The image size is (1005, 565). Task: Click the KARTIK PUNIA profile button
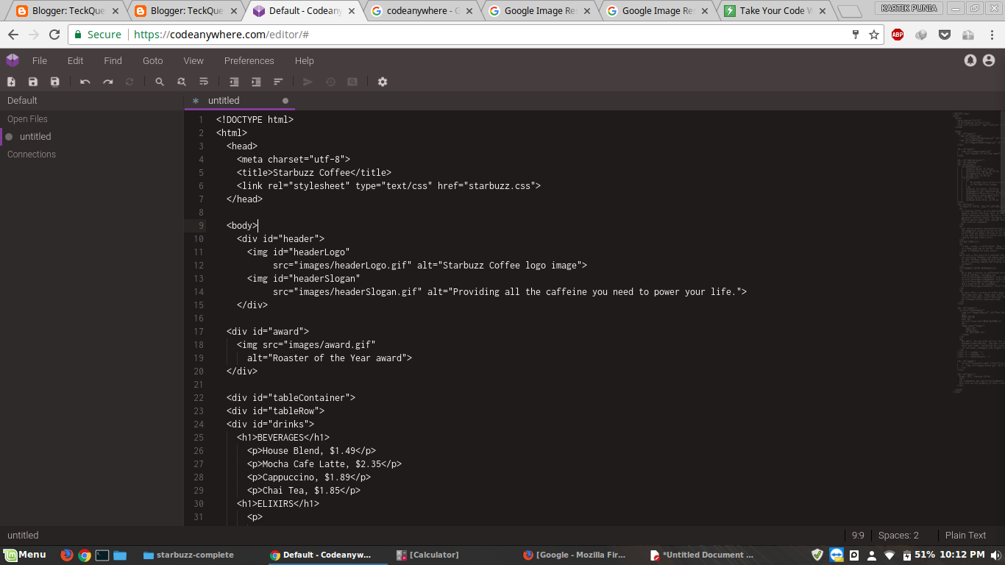coord(909,7)
